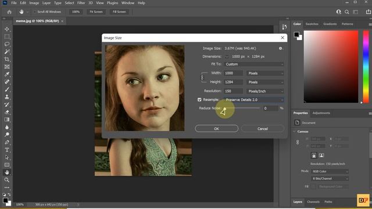Select the Move tool
The width and height of the screenshot is (372, 209).
(7, 29)
